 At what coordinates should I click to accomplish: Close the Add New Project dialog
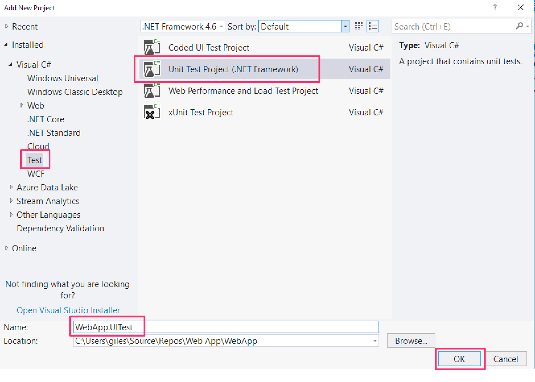(x=521, y=8)
